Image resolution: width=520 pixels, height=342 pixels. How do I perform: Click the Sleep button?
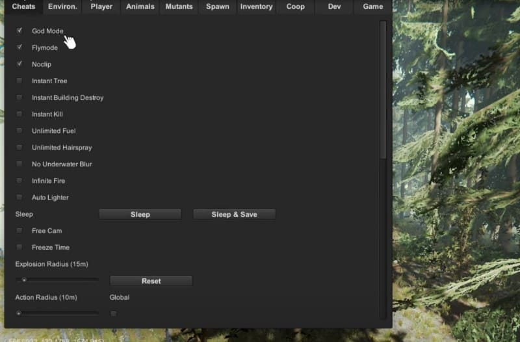tap(140, 215)
